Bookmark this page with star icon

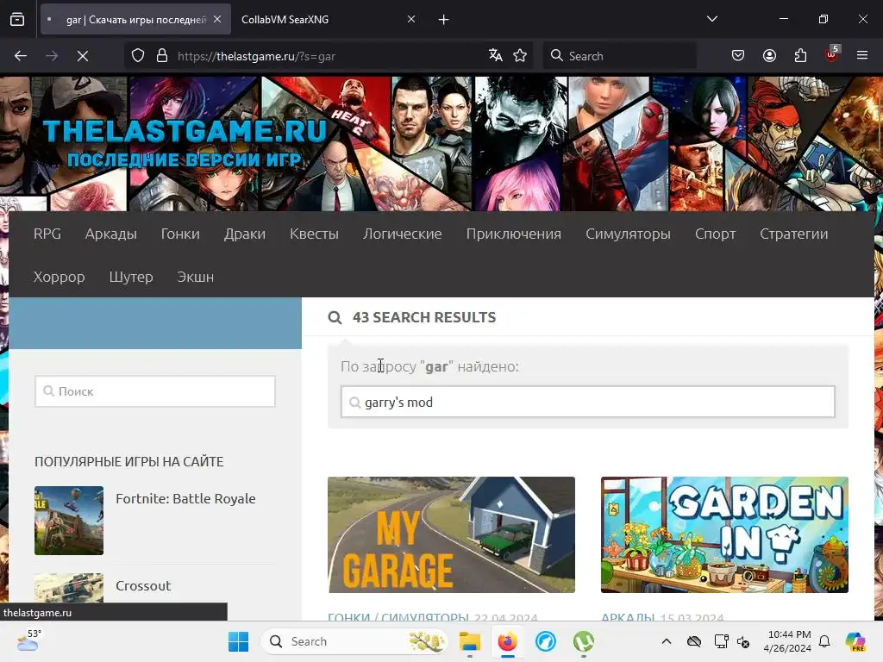pos(520,55)
